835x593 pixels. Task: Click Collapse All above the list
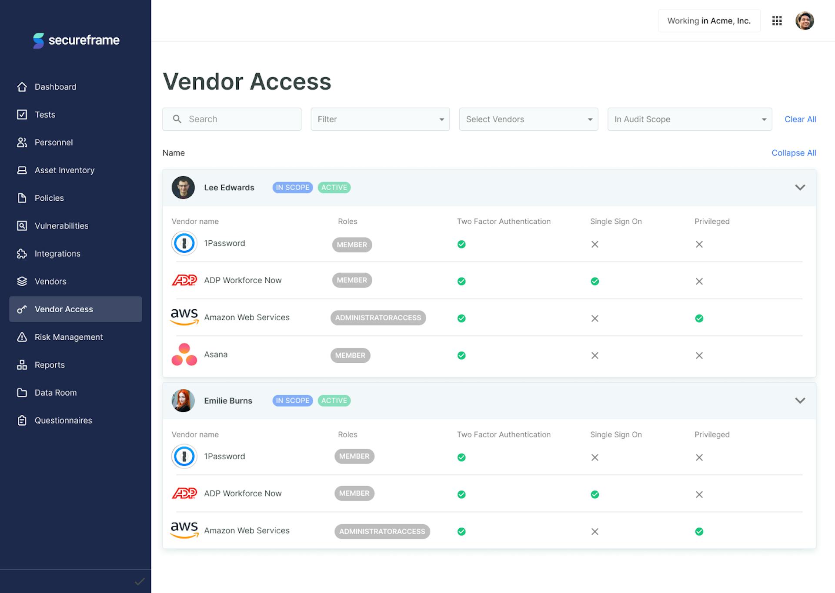click(x=794, y=152)
